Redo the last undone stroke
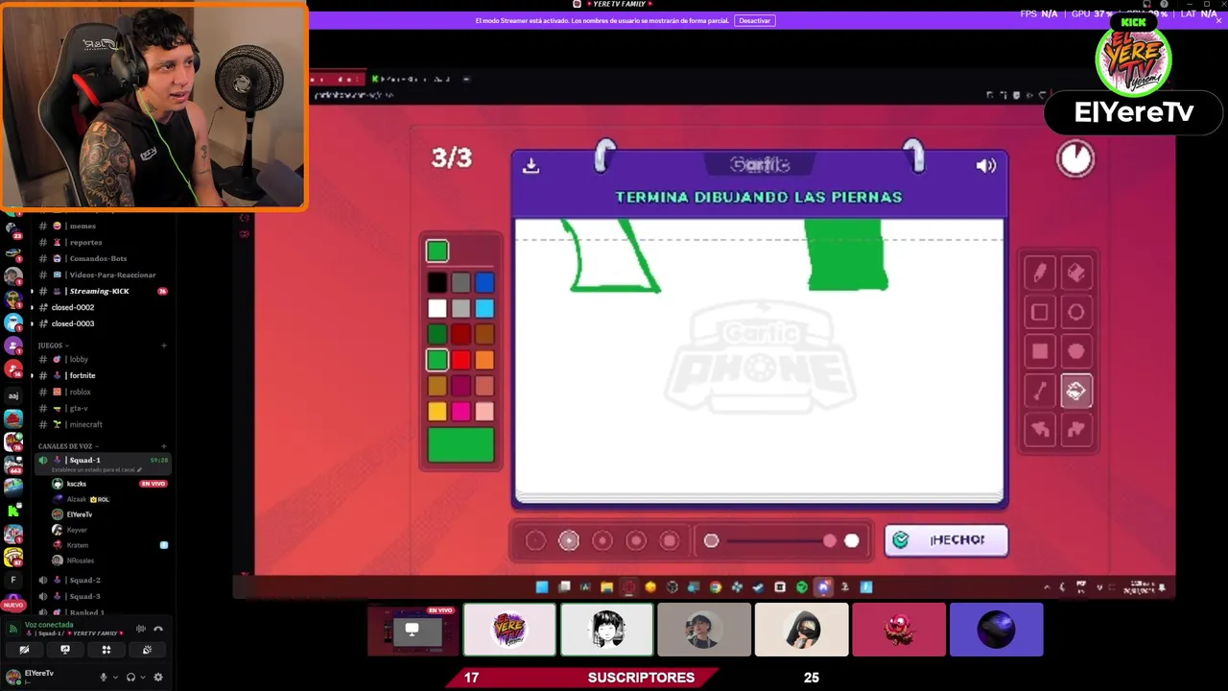 click(1075, 430)
